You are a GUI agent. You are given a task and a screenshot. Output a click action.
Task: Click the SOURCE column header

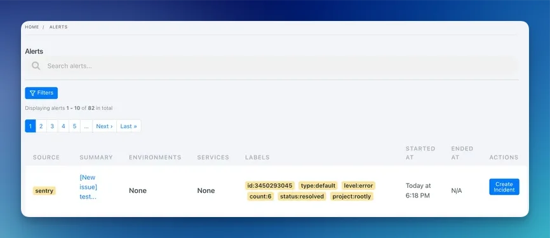click(x=46, y=157)
